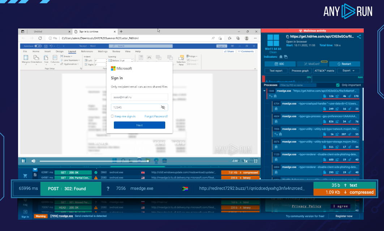Click the Undo icon in Word
Screen dimensions: 384x231
pos(51,46)
